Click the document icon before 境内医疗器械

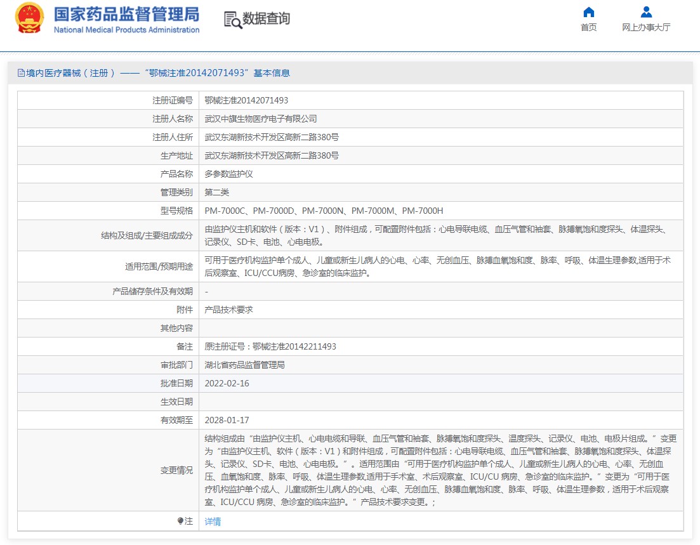point(21,73)
